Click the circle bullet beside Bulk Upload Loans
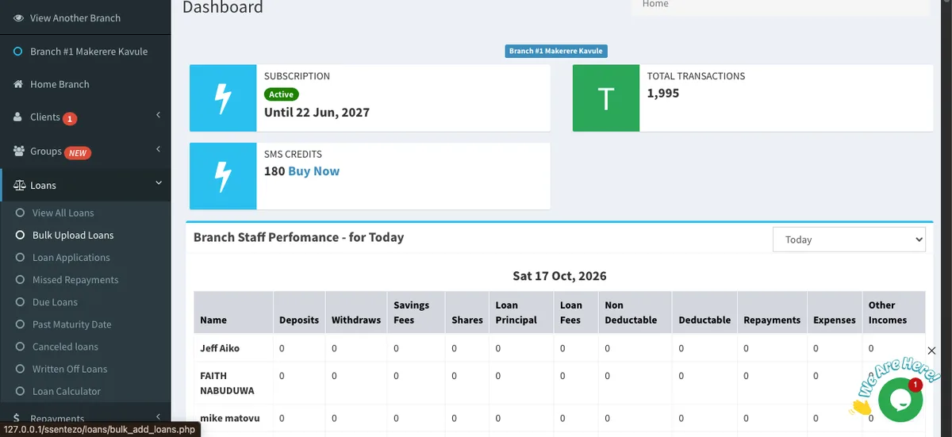 pyautogui.click(x=20, y=235)
